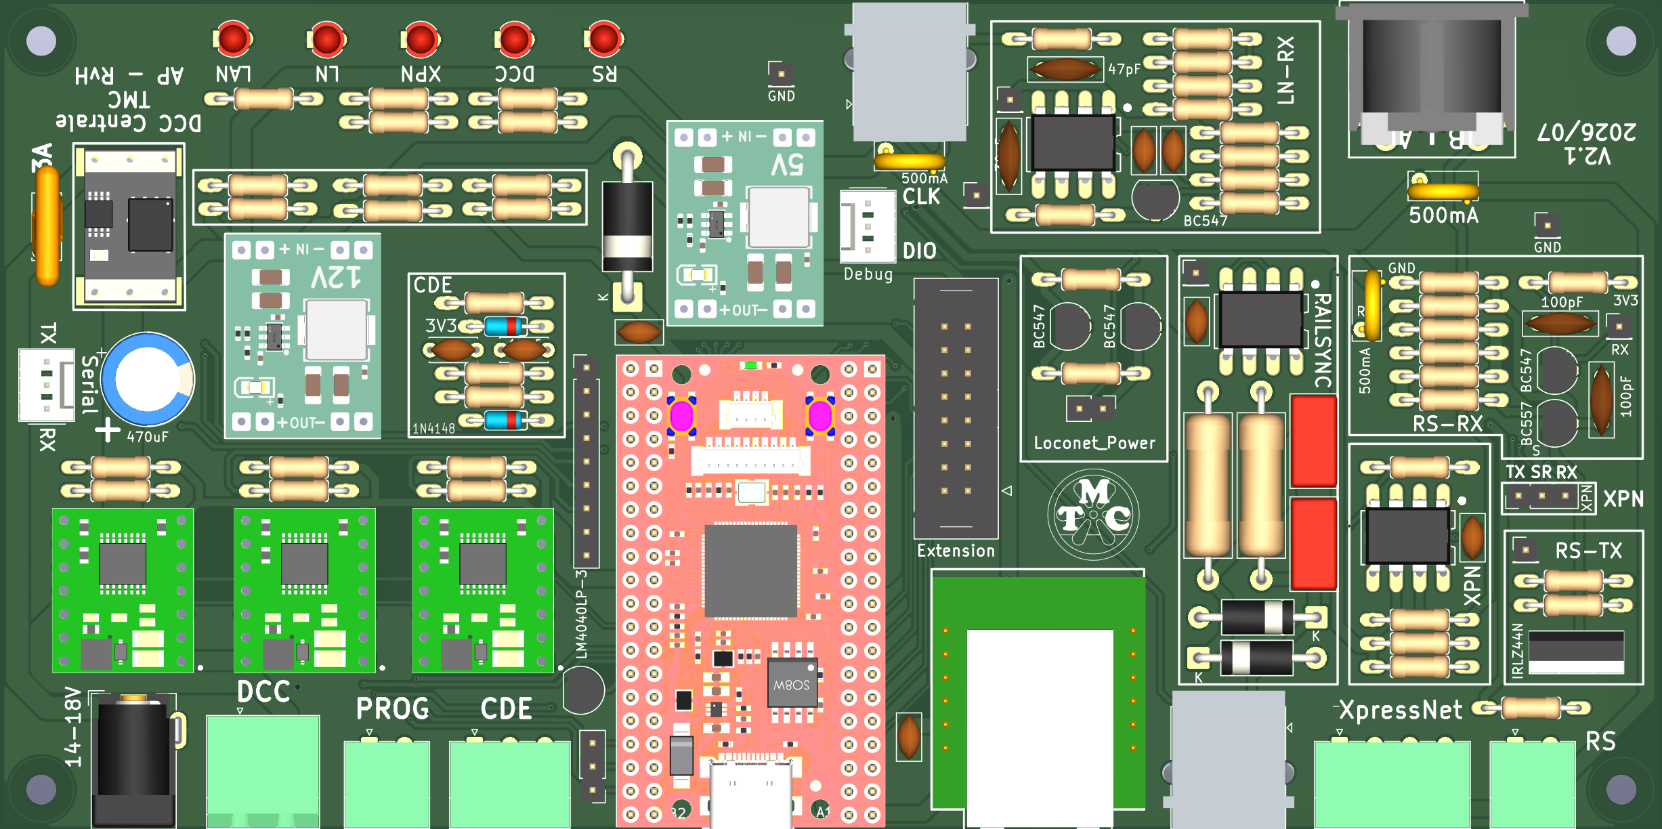This screenshot has width=1662, height=829.
Task: Select the 'XpressNet' label
Action: [x=1401, y=710]
